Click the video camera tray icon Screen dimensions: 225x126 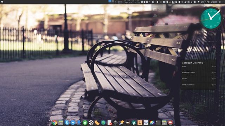[164, 2]
